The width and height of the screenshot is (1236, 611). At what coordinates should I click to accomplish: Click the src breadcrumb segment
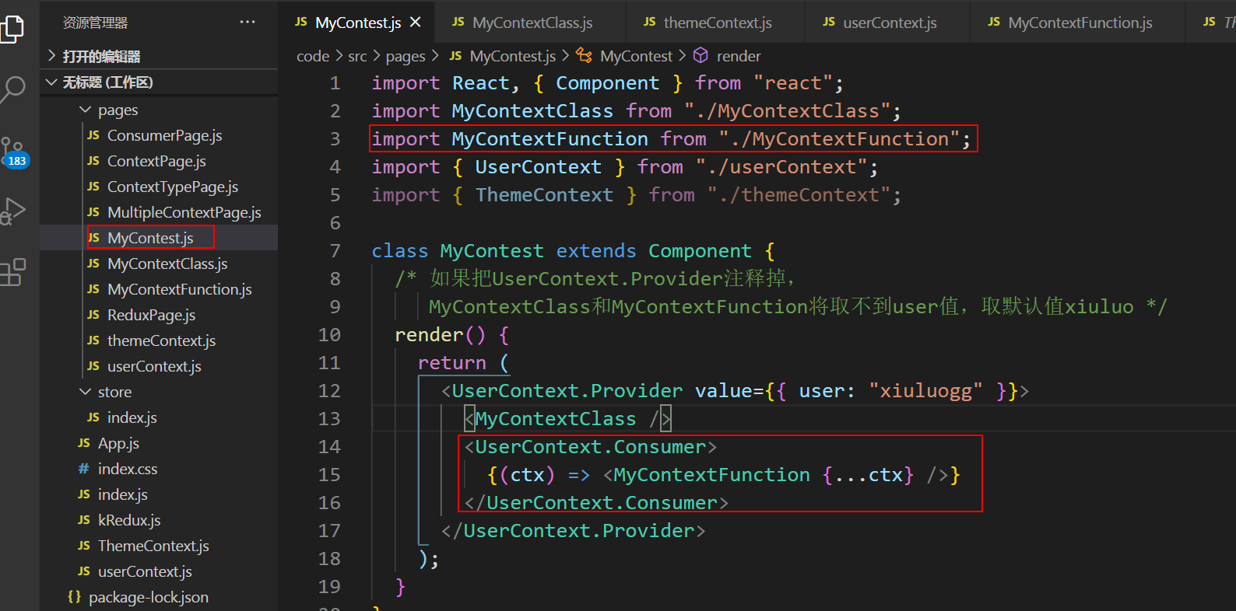pos(357,56)
